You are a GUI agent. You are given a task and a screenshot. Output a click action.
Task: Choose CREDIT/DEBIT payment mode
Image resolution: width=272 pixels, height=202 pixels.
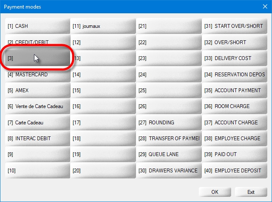37,42
